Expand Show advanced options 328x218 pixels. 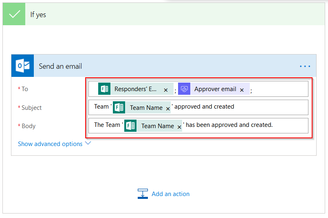pyautogui.click(x=50, y=144)
